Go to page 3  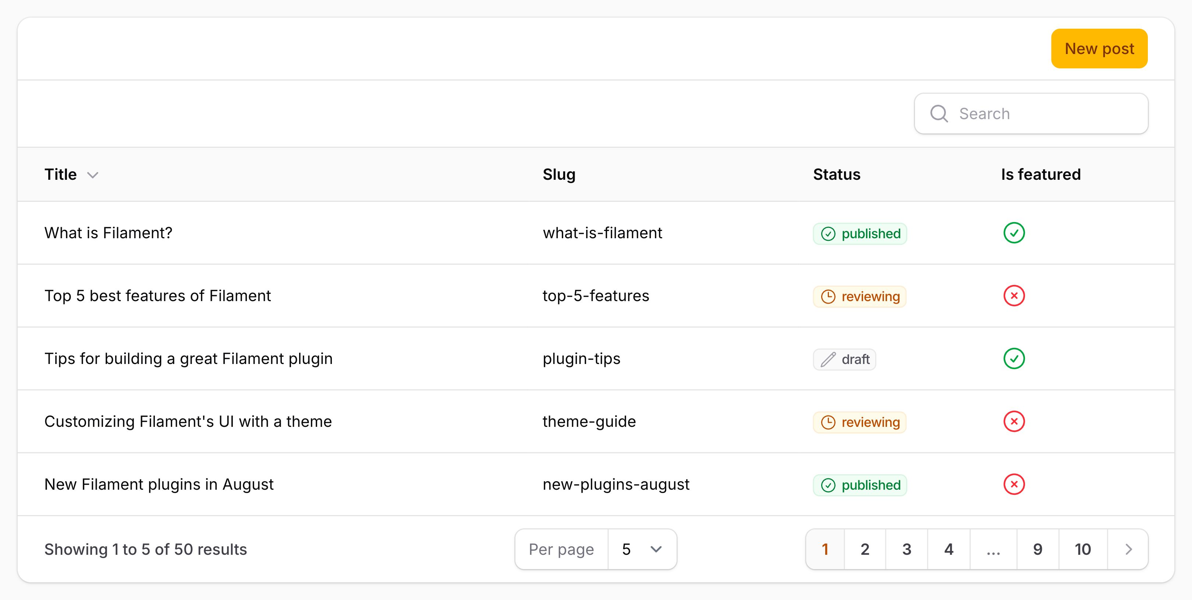pyautogui.click(x=907, y=549)
